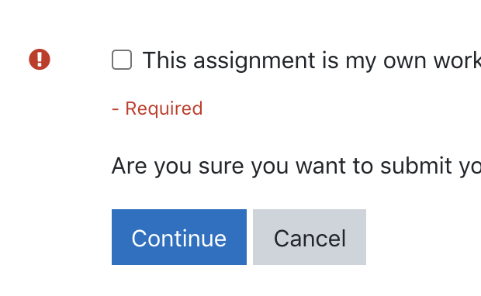Click the circular red alert symbol
481x296 pixels.
pos(40,60)
